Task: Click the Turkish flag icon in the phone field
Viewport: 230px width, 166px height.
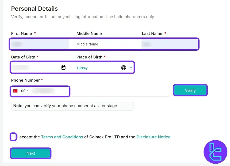Action: coord(15,90)
